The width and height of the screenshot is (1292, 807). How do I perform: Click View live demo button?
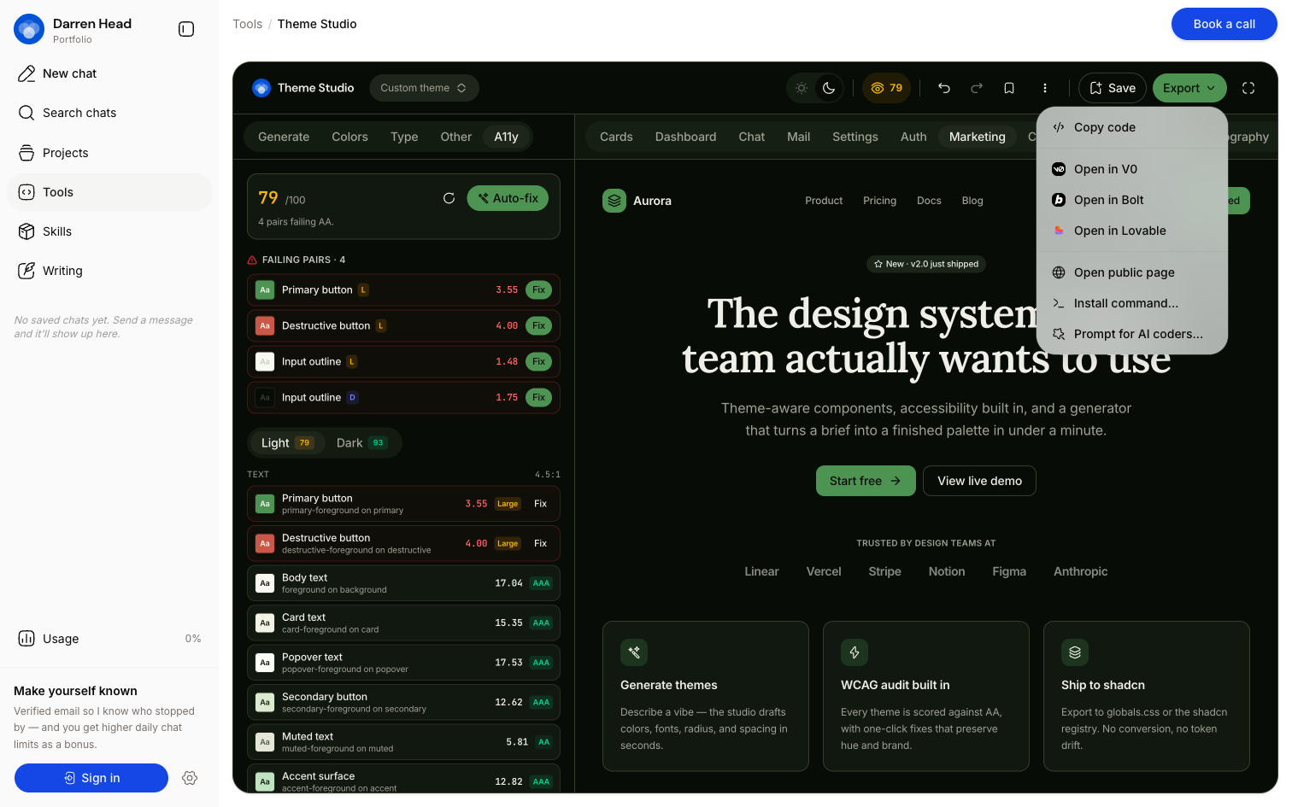979,481
